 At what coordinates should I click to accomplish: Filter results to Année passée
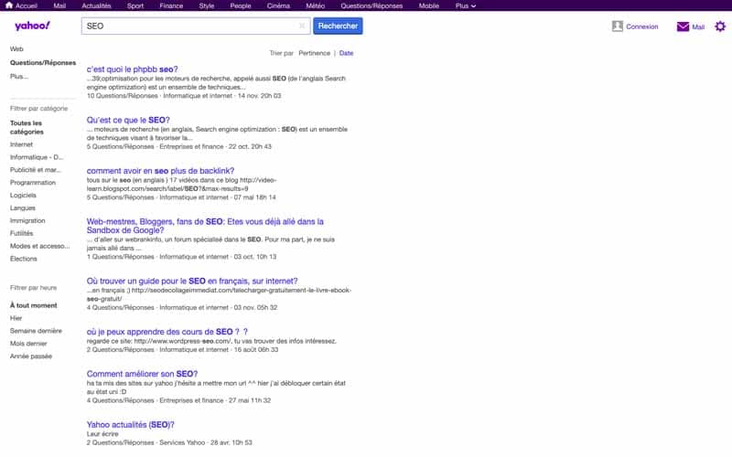pyautogui.click(x=31, y=356)
